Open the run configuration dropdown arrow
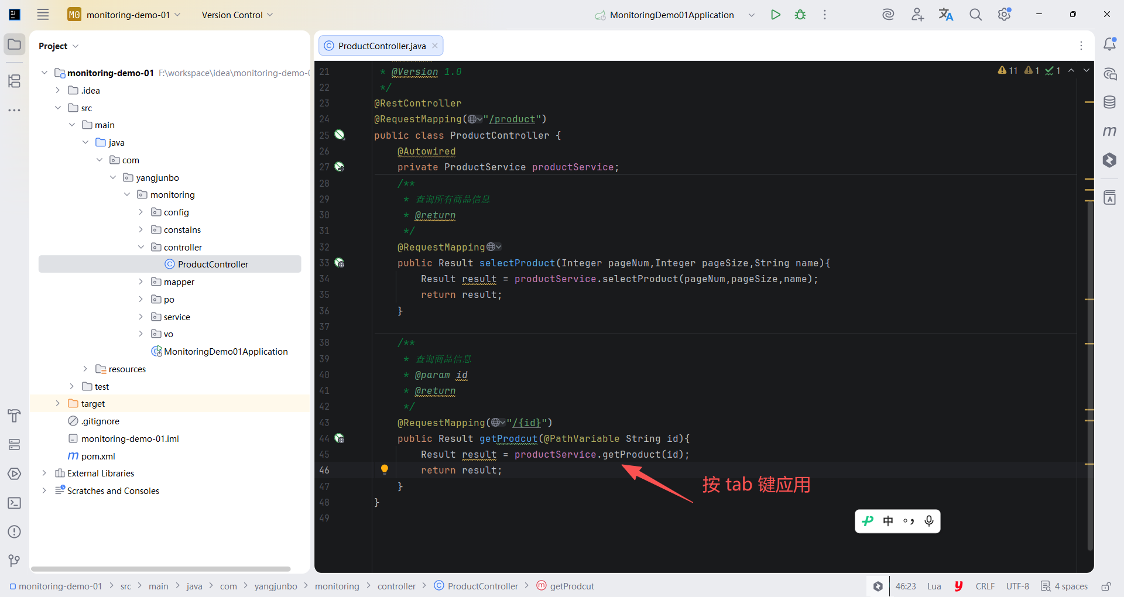1124x597 pixels. pyautogui.click(x=752, y=15)
